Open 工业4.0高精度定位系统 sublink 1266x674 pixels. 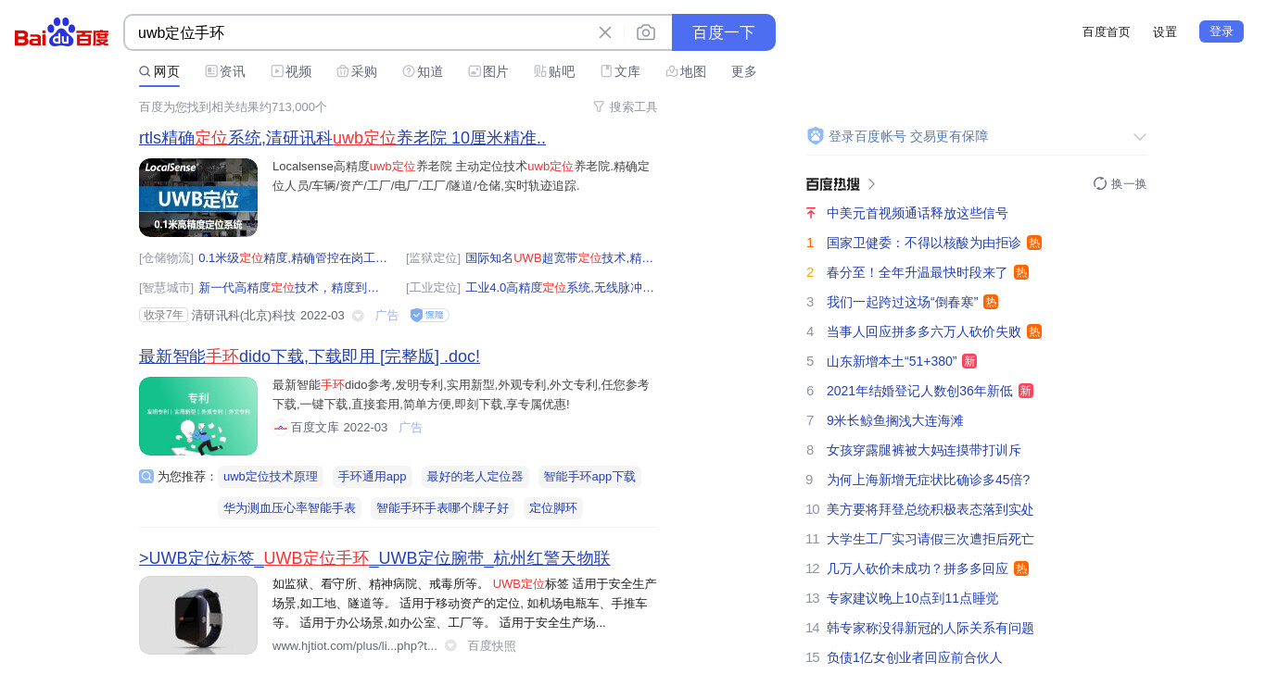point(560,288)
